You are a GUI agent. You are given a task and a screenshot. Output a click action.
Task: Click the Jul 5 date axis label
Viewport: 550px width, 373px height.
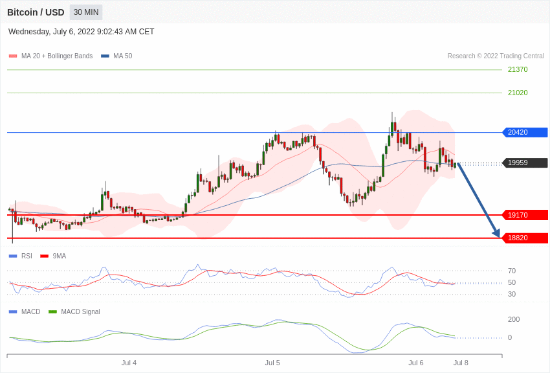(x=272, y=363)
